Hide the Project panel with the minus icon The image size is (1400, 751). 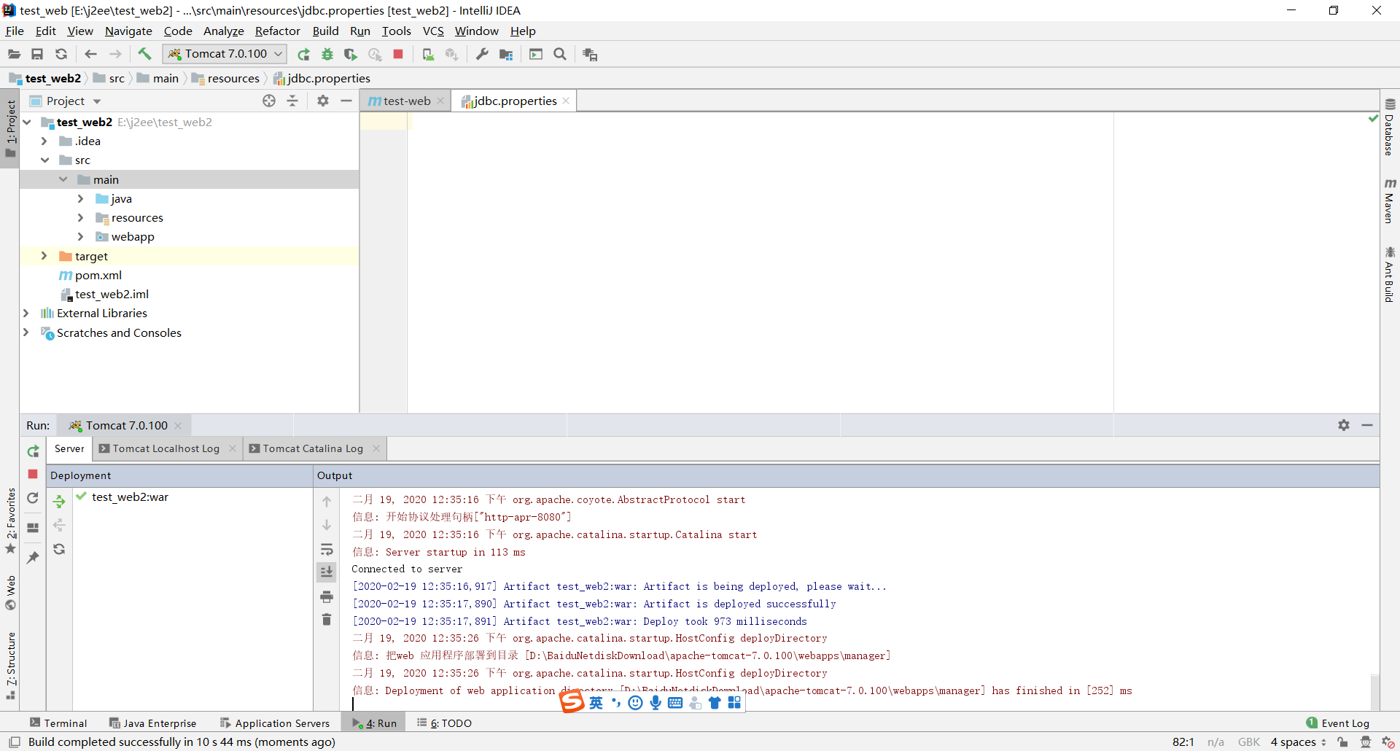[346, 101]
